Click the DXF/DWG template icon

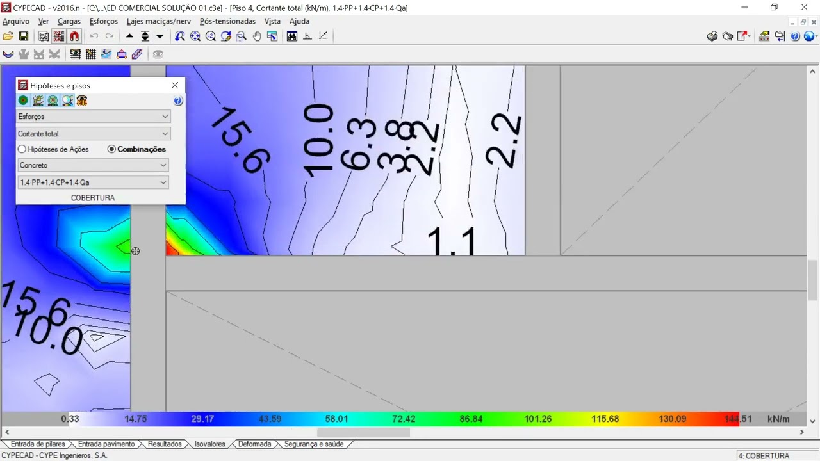(44, 36)
